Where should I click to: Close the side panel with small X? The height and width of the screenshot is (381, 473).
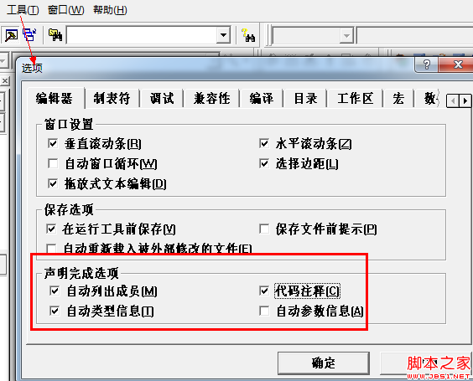coord(5,80)
